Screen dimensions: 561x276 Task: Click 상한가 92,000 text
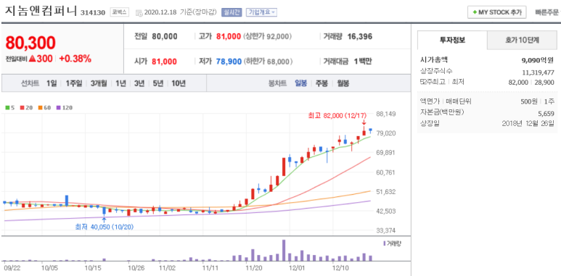tap(267, 36)
